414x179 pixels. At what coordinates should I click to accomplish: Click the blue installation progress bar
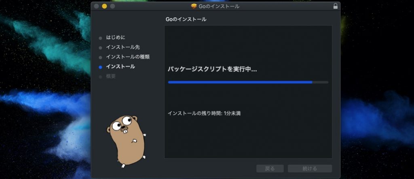point(248,82)
